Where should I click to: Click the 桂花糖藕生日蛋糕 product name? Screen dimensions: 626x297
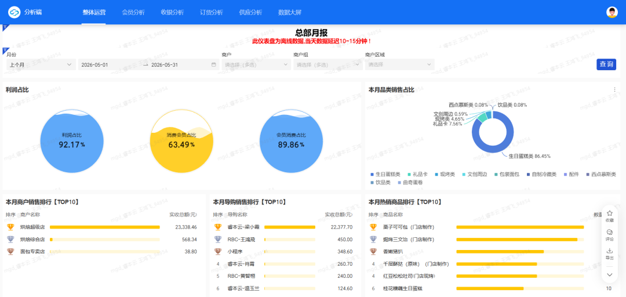pyautogui.click(x=403, y=289)
